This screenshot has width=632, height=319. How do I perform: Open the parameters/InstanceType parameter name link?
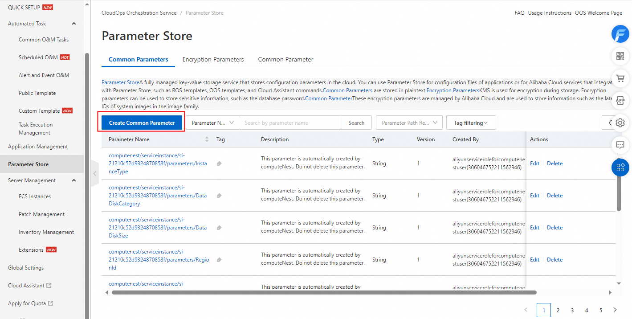[158, 164]
